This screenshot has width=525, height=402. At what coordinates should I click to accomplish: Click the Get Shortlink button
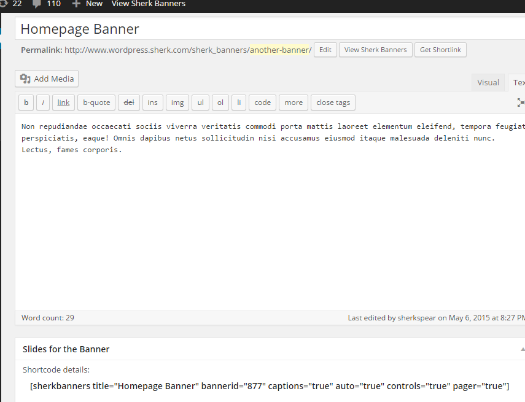coord(440,50)
